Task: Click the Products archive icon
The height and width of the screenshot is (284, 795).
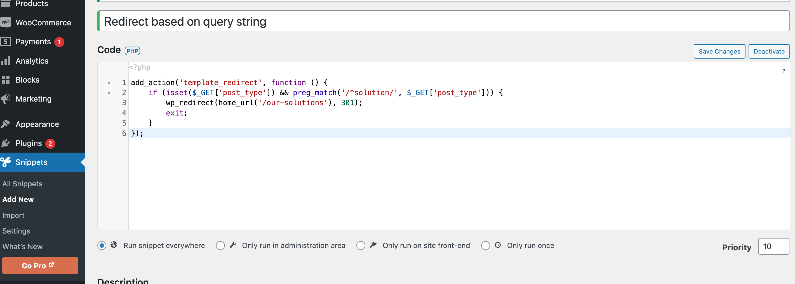Action: click(6, 4)
